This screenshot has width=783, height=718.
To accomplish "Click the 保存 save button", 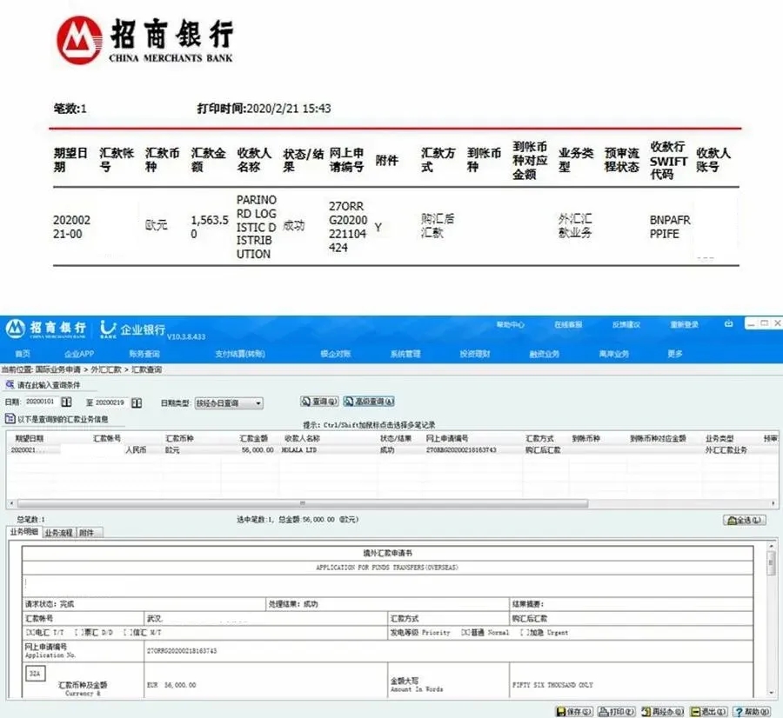I will 572,711.
